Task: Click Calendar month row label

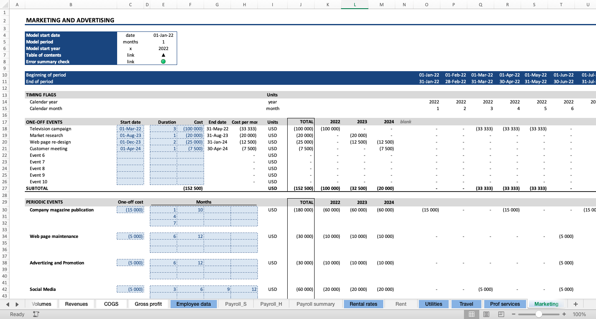Action: (x=46, y=108)
